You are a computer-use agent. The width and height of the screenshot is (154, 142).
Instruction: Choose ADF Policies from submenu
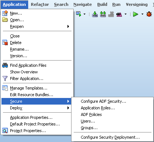point(112,114)
